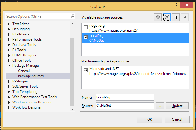Add a new package source with plus icon
The width and height of the screenshot is (196, 130).
coord(158,17)
